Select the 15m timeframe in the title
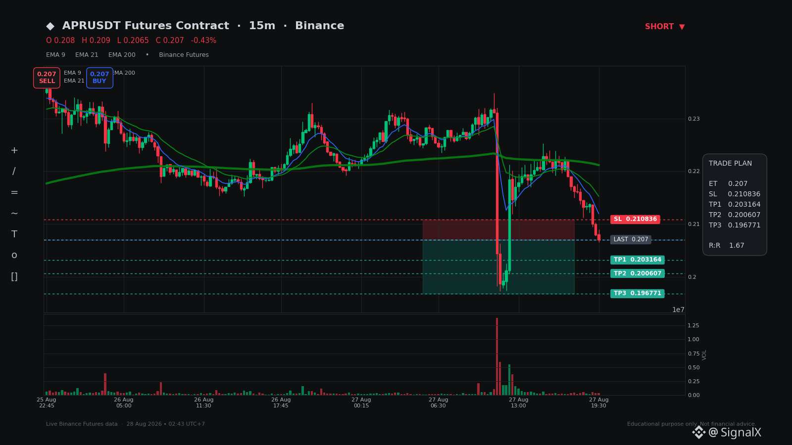792x445 pixels. point(262,26)
